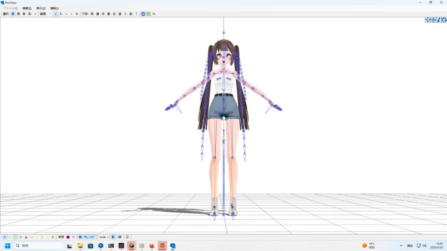Click the first view-navigation icon at top right
Screen dimensions: 447x251
[x=427, y=20]
